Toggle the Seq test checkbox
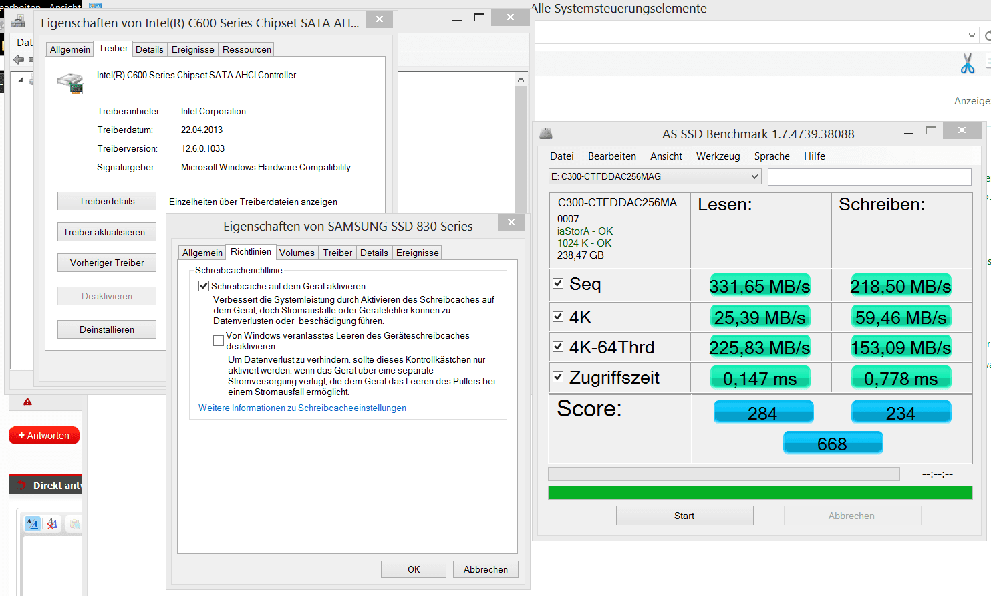 click(558, 283)
